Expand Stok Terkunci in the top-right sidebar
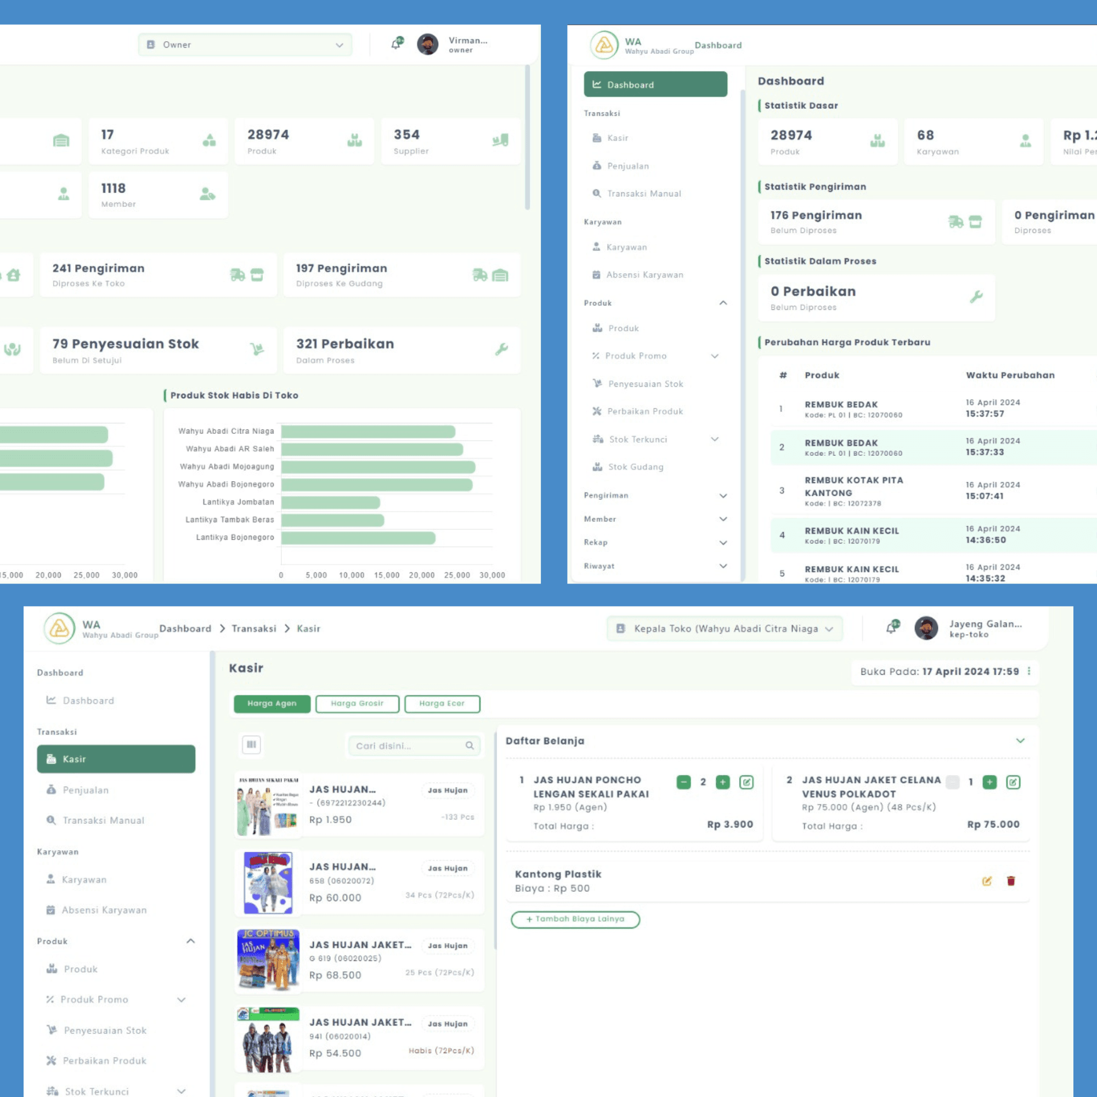The width and height of the screenshot is (1097, 1097). click(x=715, y=439)
